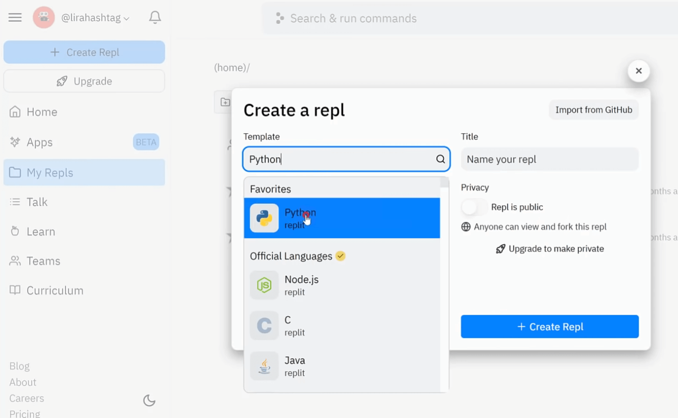Viewport: 678px width, 418px height.
Task: Enable the Repl is public toggle
Action: tap(474, 207)
